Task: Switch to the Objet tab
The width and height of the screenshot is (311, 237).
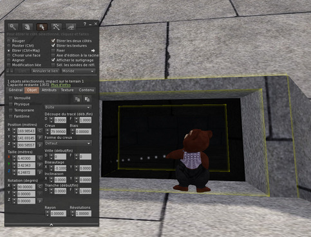Action: point(32,90)
